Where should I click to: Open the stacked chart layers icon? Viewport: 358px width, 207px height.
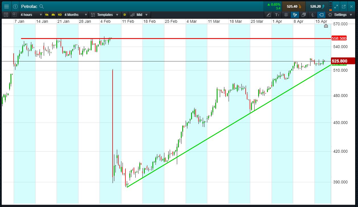click(x=304, y=15)
